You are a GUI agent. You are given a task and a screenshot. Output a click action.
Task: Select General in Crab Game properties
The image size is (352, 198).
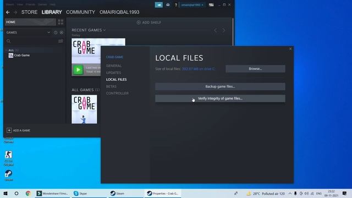tap(114, 66)
